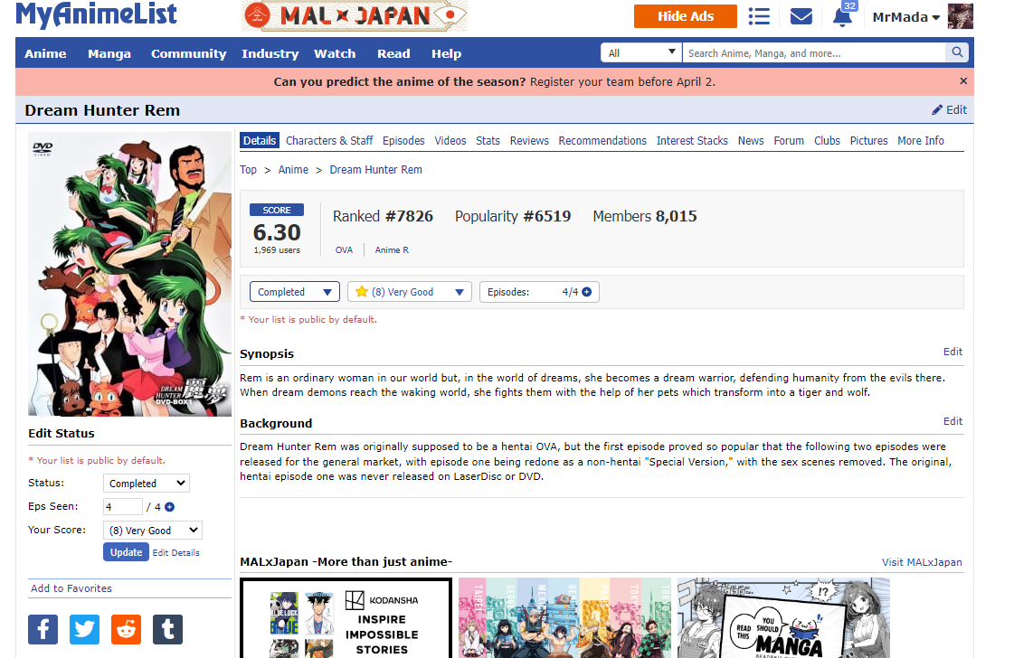Click the Anime R studio link
Image resolution: width=1014 pixels, height=658 pixels.
[x=392, y=249]
